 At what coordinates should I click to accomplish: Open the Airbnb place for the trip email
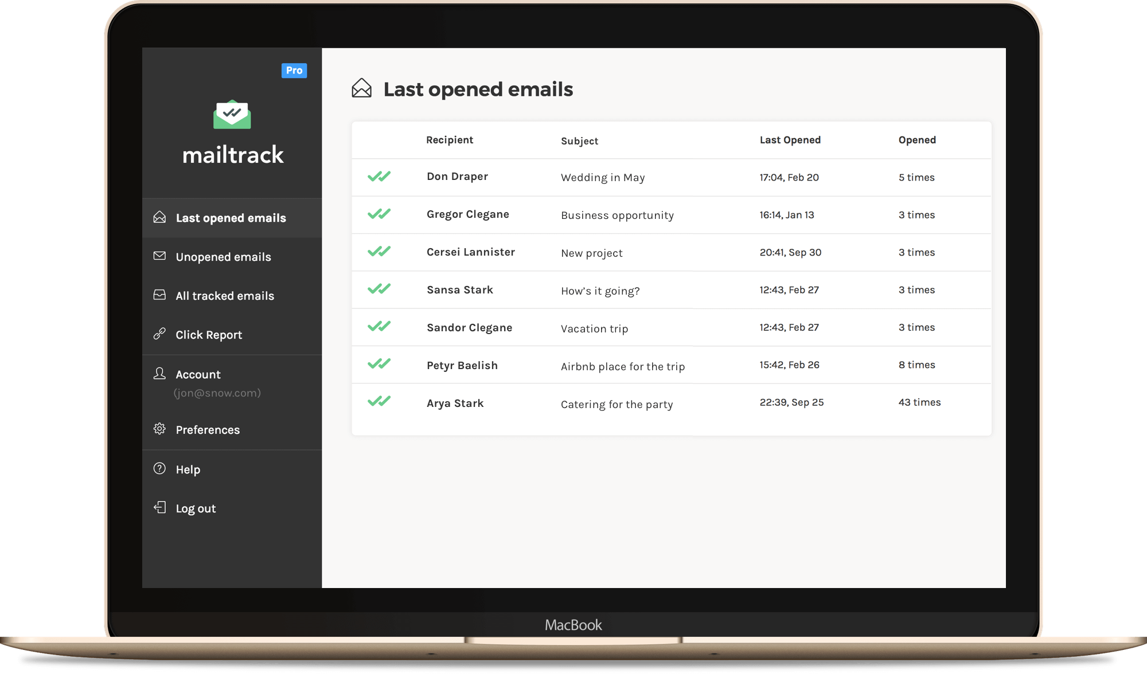point(622,366)
